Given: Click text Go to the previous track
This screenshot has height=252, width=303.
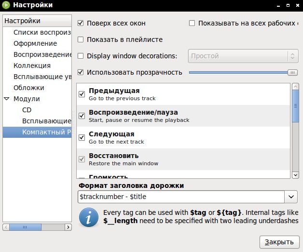Looking at the screenshot, I should pos(122,98).
